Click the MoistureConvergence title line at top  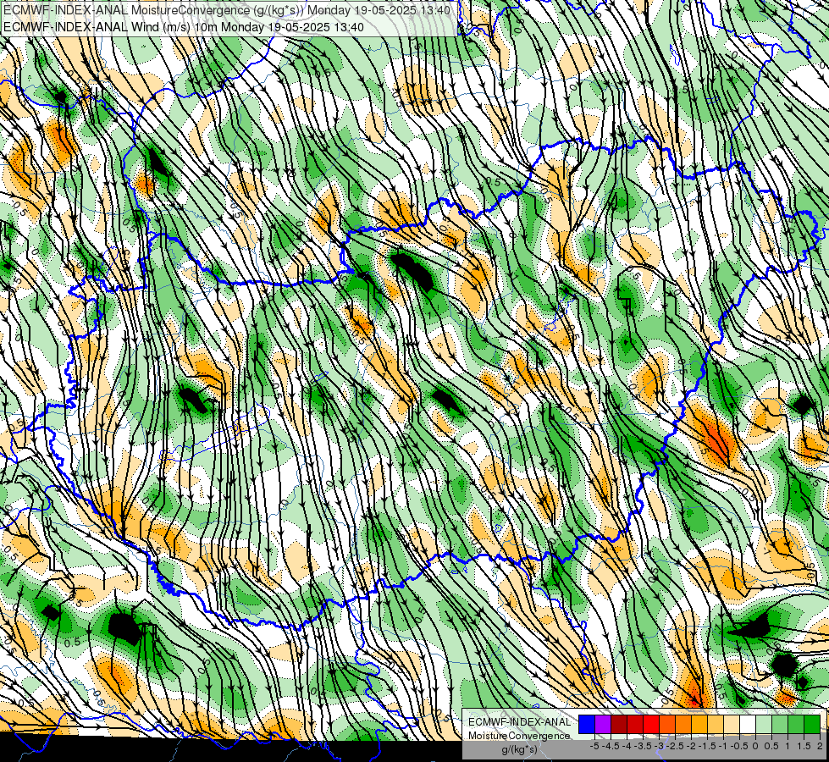[227, 10]
